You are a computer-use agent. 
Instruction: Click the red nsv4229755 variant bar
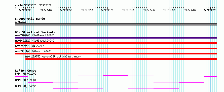point(121,59)
